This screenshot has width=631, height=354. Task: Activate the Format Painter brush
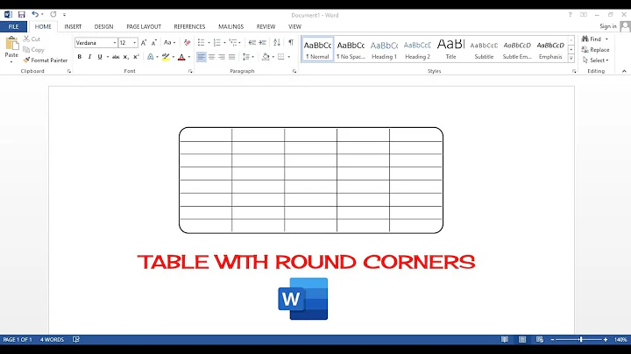pyautogui.click(x=45, y=60)
